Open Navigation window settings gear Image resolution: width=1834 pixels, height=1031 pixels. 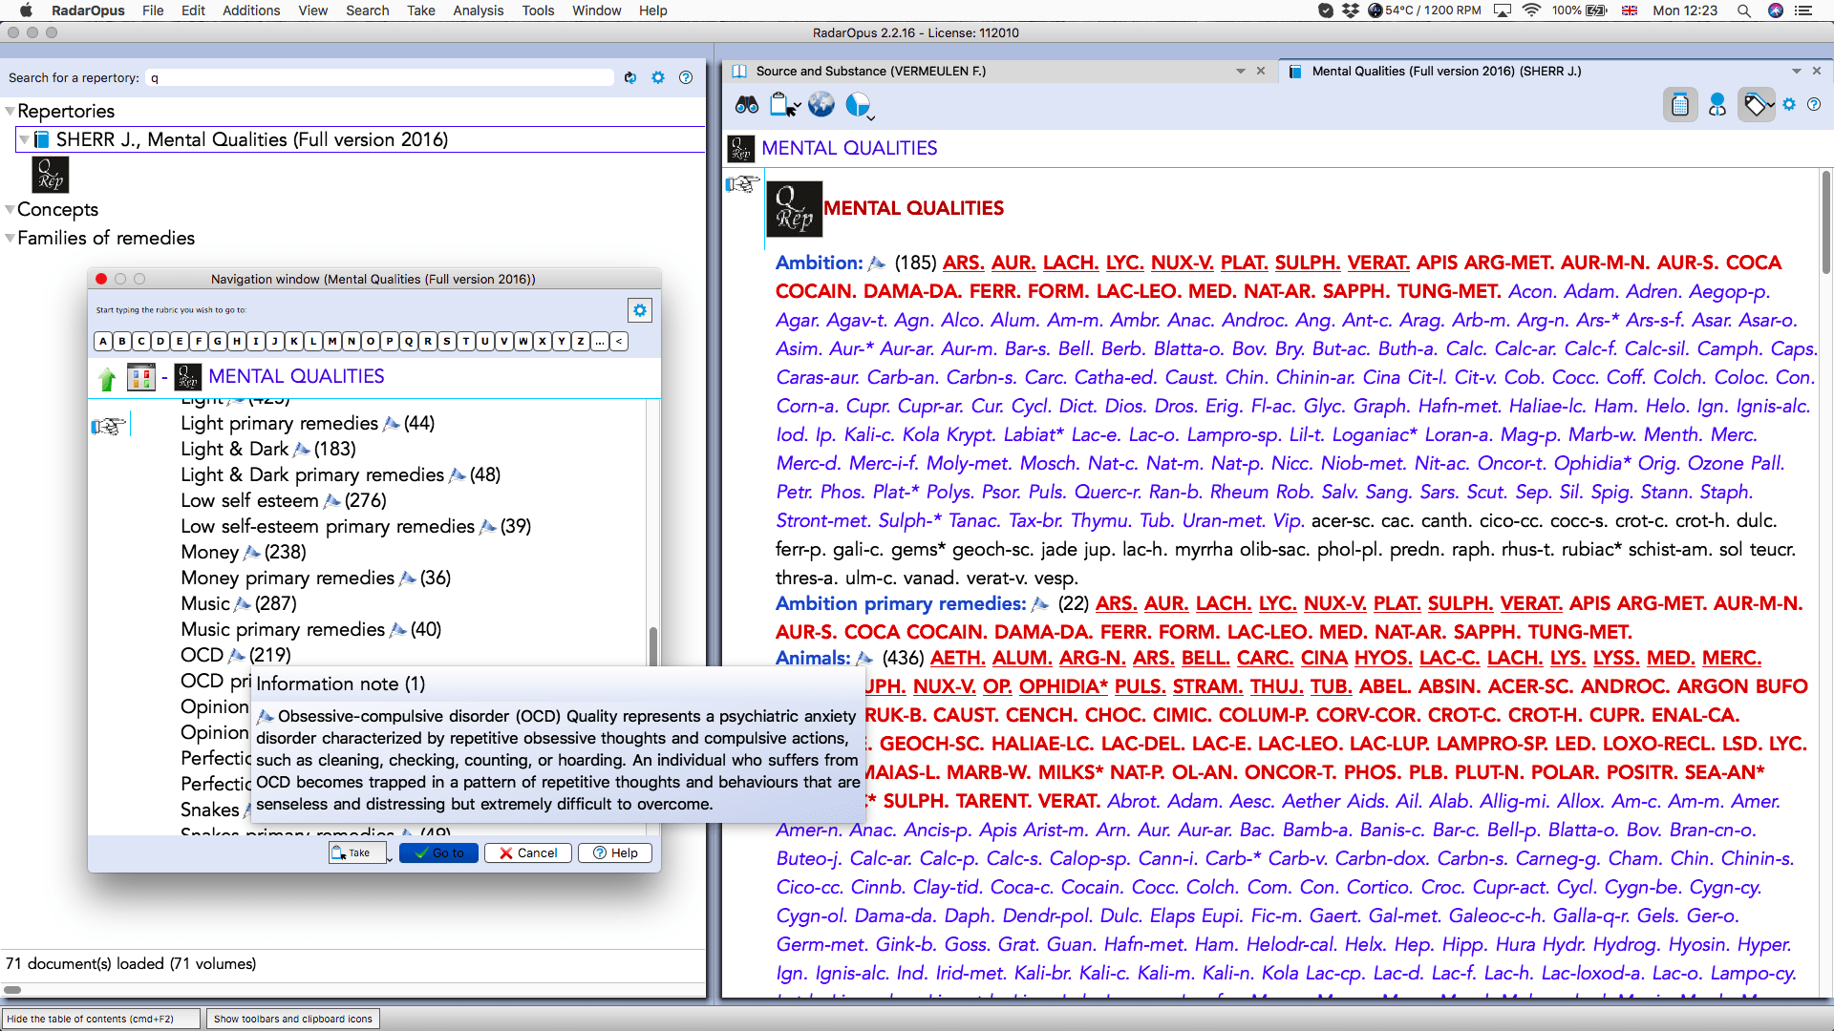640,310
